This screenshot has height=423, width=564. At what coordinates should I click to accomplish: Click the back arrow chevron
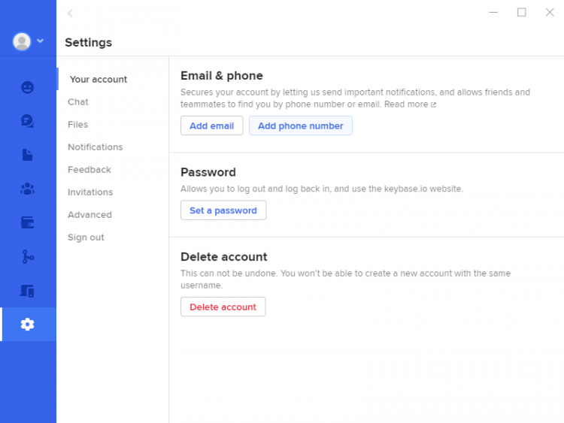pos(70,13)
